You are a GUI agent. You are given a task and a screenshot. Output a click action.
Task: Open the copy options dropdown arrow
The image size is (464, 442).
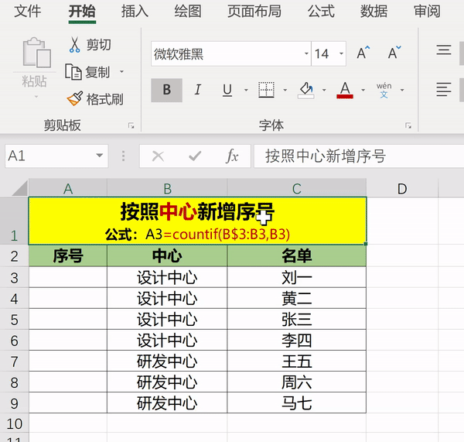pyautogui.click(x=121, y=72)
